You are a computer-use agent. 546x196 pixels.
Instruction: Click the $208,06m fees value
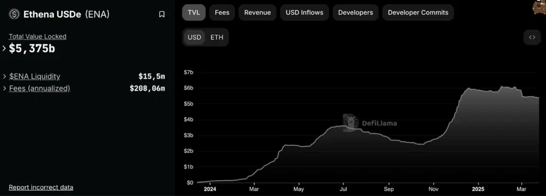coord(147,89)
